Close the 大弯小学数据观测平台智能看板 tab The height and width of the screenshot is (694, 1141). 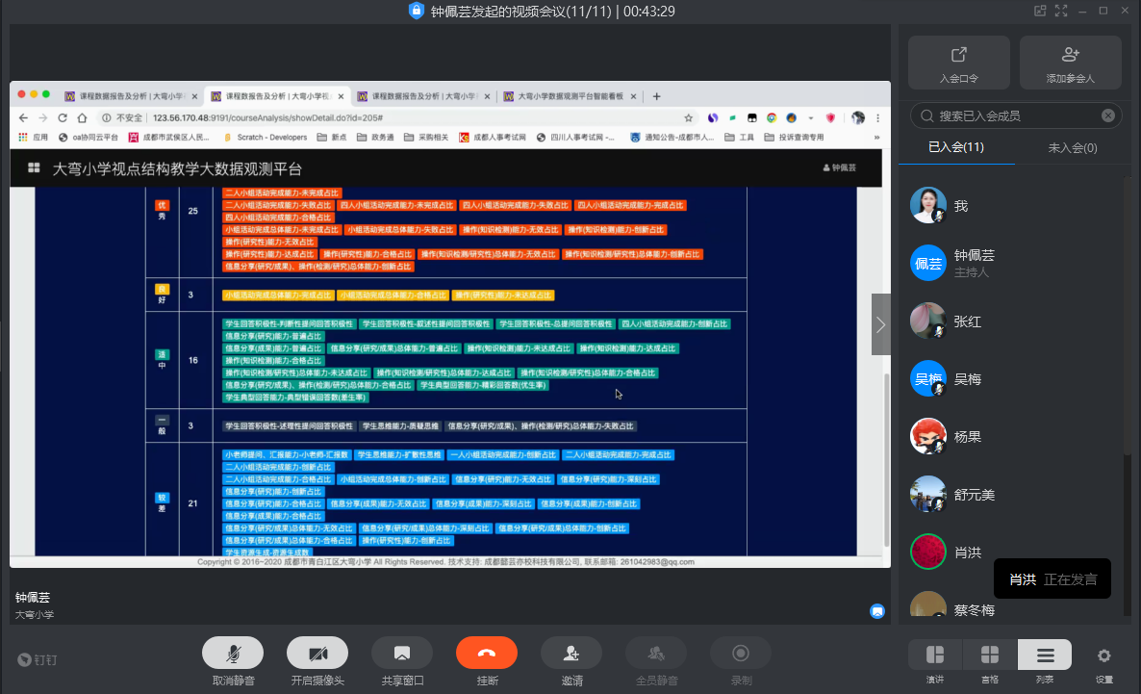(633, 96)
